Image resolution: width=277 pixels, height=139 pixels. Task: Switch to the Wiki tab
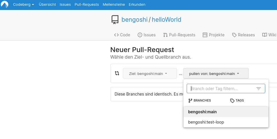point(269,35)
